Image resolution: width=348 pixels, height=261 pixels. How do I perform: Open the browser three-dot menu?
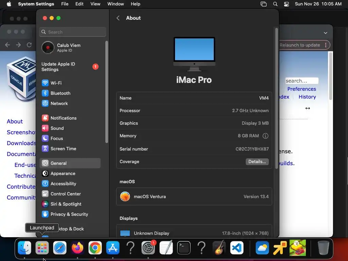[x=326, y=45]
